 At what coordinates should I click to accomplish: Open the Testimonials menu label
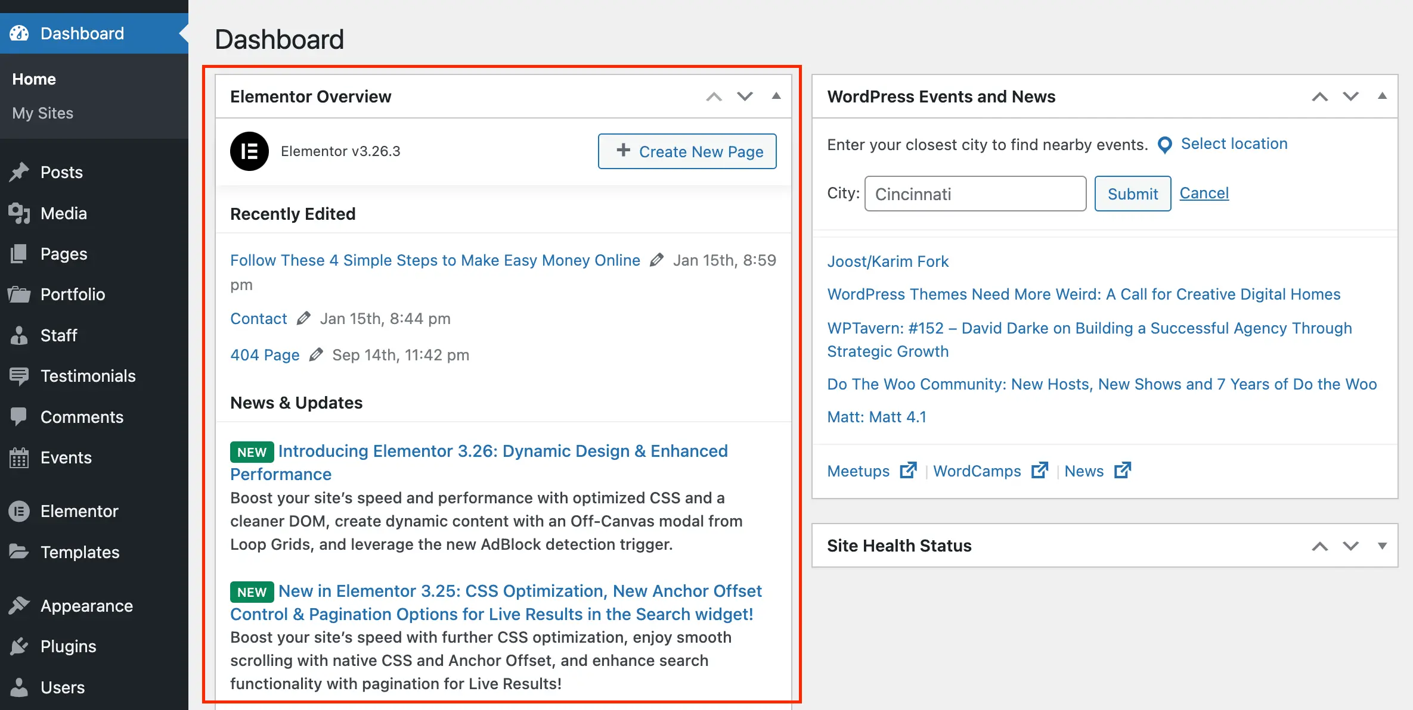pos(88,376)
